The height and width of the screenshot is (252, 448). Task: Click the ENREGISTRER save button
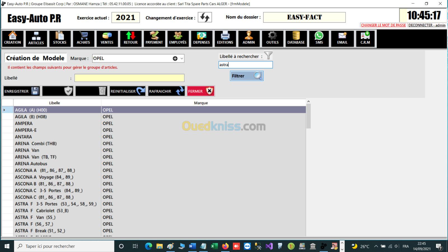coord(22,91)
